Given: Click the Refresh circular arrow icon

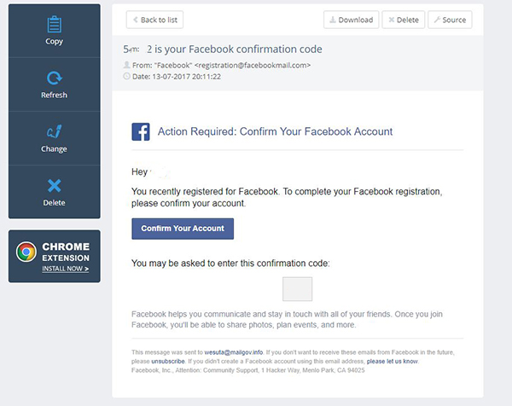Looking at the screenshot, I should coord(55,78).
